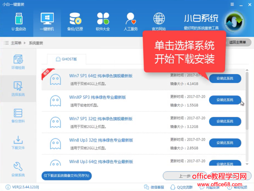Screen dimensions: 254x191
Task: Go to 下载文件 step in sidebar
Action: (18, 142)
